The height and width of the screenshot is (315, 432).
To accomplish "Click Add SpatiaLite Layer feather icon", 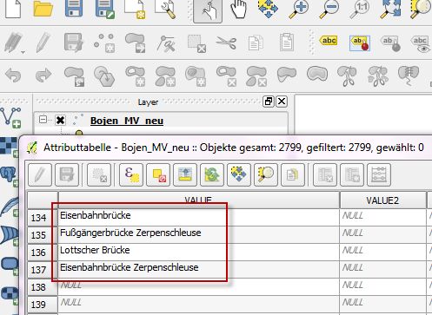I will click(10, 207).
